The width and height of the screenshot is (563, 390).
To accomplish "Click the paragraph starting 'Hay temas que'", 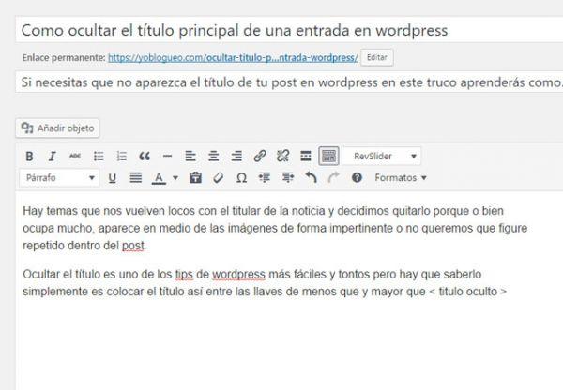I will (275, 228).
